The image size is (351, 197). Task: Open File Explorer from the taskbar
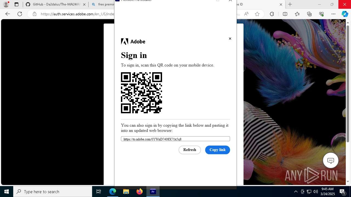coord(126,192)
